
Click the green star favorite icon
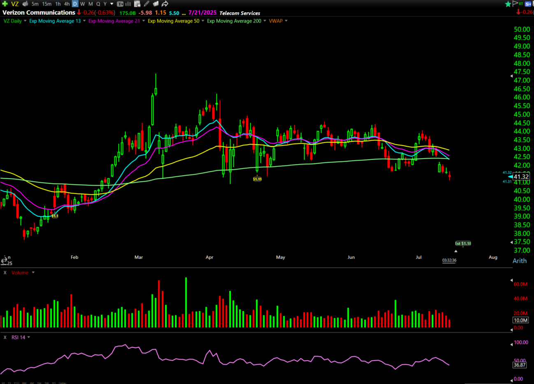pos(508,4)
